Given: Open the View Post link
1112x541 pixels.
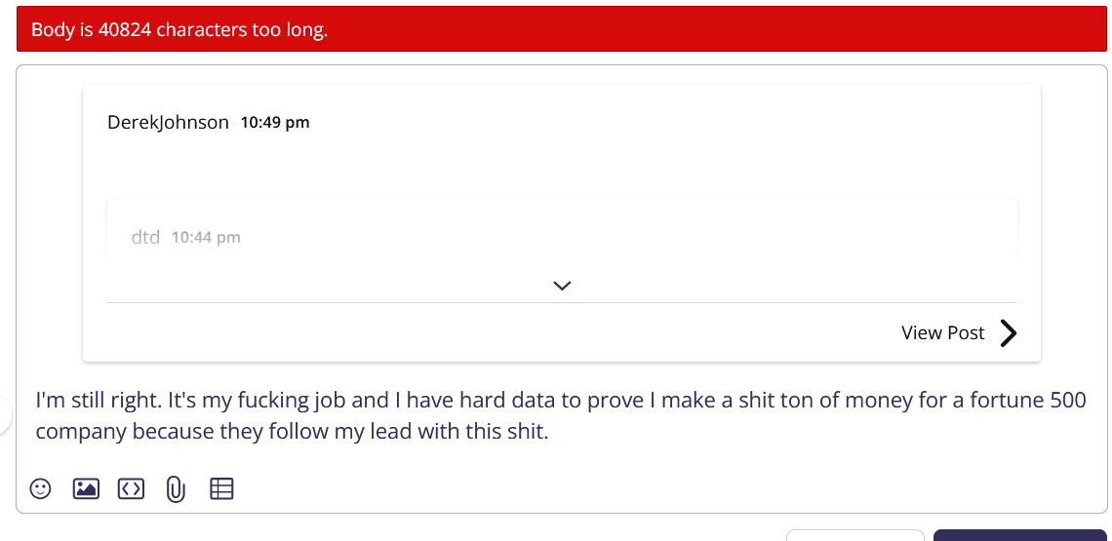Looking at the screenshot, I should [942, 333].
